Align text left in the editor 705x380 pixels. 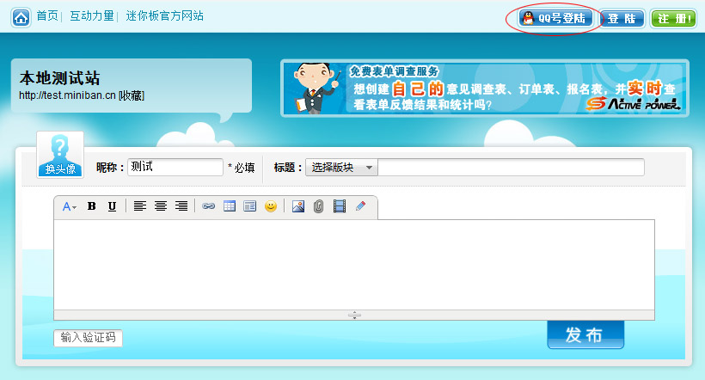[140, 206]
